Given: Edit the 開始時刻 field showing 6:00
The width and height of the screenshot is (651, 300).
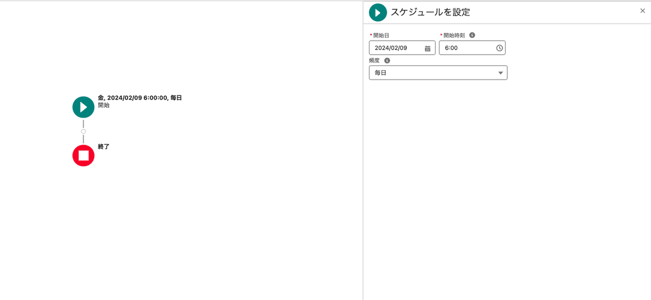Looking at the screenshot, I should 472,48.
